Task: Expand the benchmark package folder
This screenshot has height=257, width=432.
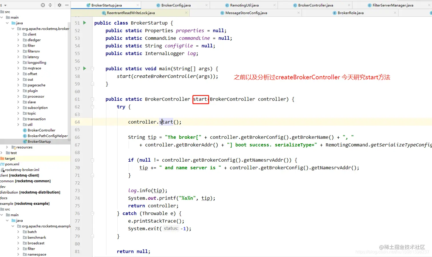Action: tap(18, 238)
